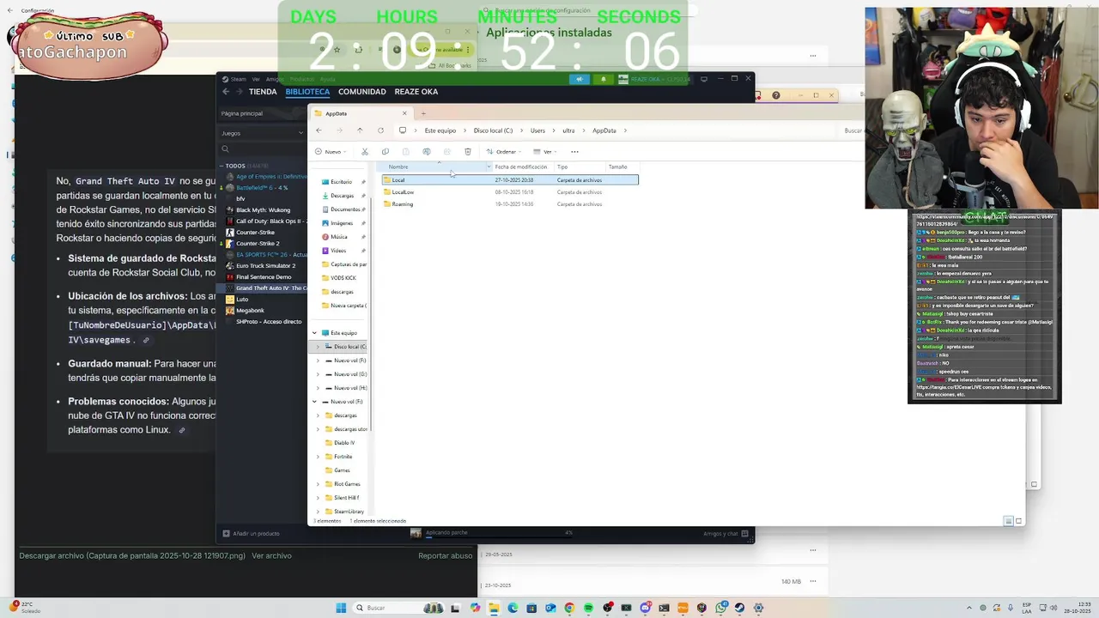The width and height of the screenshot is (1099, 618).
Task: Open Google Chrome from the taskbar
Action: point(569,608)
